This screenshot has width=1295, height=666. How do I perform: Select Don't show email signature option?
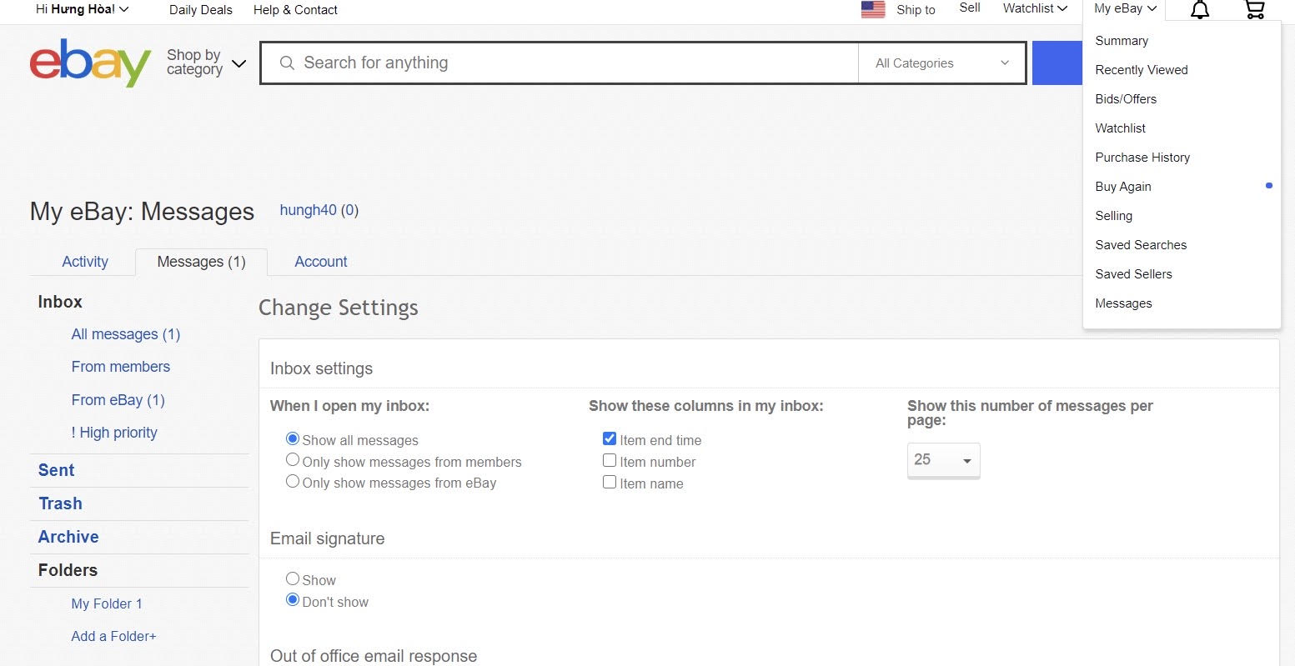coord(293,600)
